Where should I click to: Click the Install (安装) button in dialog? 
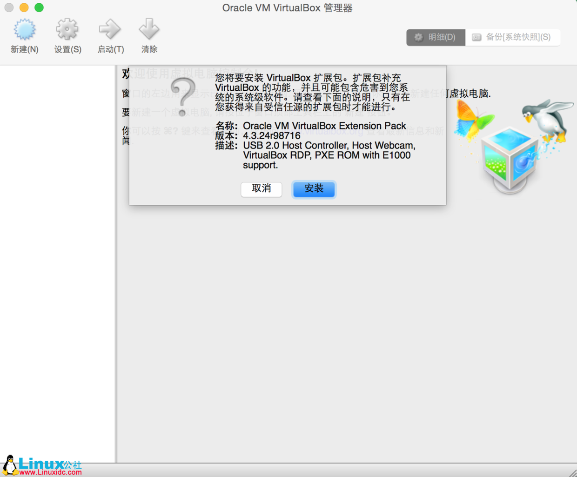coord(314,189)
